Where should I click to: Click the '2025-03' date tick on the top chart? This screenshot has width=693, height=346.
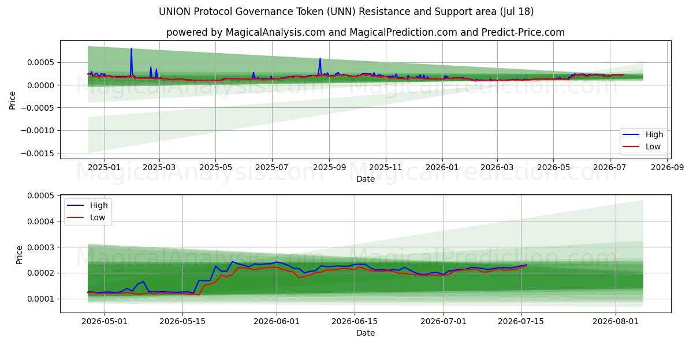(159, 168)
